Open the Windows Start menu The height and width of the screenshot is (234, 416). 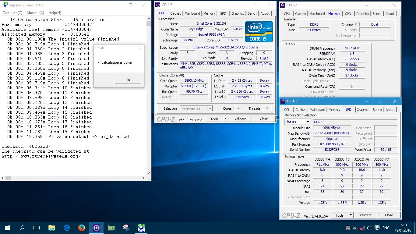tap(7, 228)
